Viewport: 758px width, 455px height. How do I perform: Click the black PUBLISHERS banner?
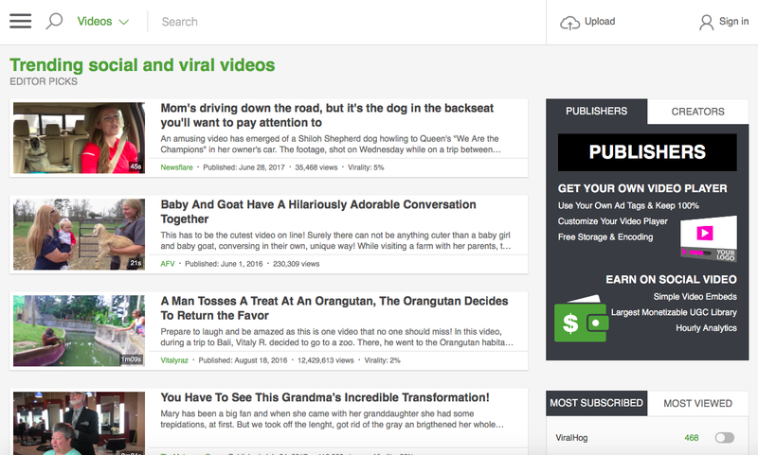pos(647,152)
